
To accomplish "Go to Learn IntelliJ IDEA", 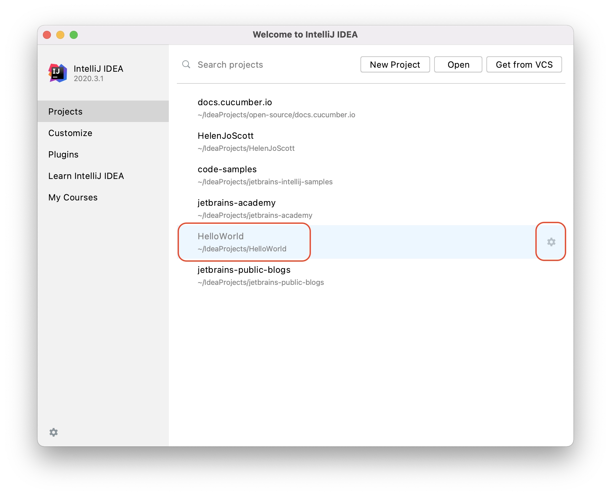I will point(103,176).
